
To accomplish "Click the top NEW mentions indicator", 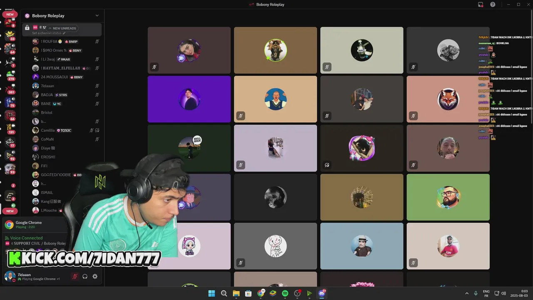I will tap(10, 15).
